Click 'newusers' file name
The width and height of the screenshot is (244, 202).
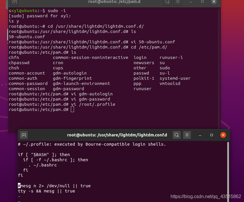[x=144, y=63]
